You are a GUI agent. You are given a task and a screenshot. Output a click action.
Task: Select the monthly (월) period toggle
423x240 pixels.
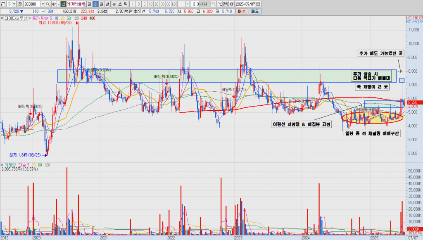(x=102, y=4)
